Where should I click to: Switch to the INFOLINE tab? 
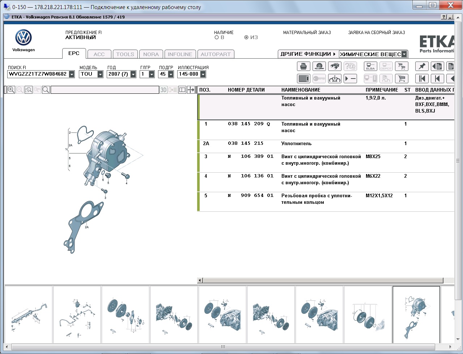[180, 54]
